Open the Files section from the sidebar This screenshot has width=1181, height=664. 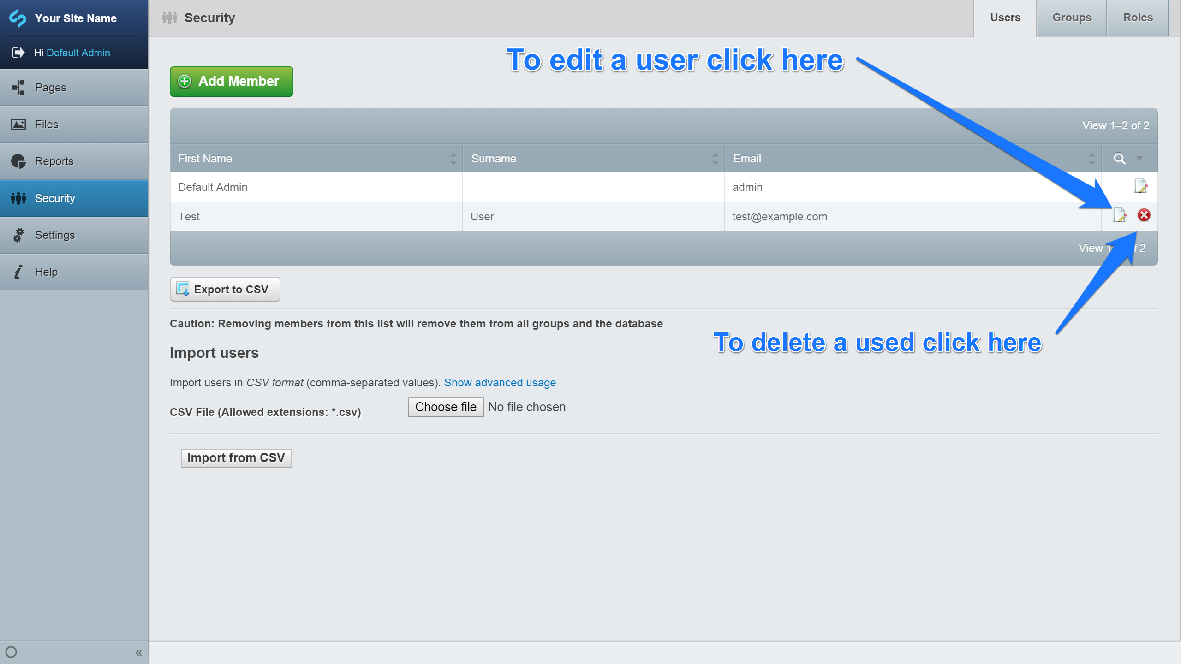[18, 124]
